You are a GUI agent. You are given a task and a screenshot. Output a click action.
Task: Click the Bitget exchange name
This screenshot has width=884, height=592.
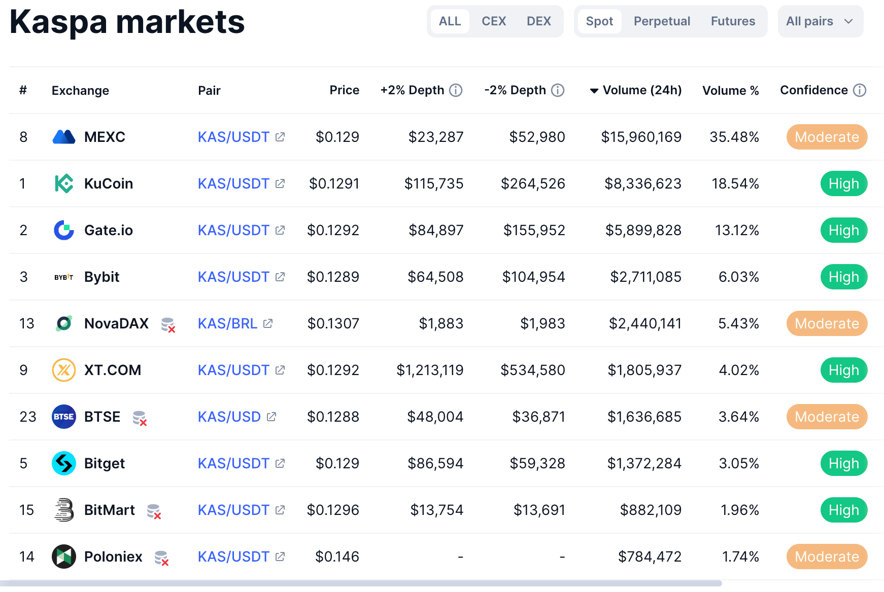click(x=105, y=463)
